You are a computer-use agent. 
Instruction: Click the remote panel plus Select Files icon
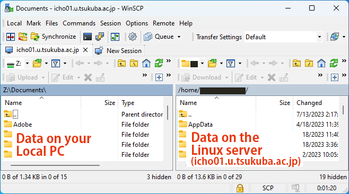(335, 77)
